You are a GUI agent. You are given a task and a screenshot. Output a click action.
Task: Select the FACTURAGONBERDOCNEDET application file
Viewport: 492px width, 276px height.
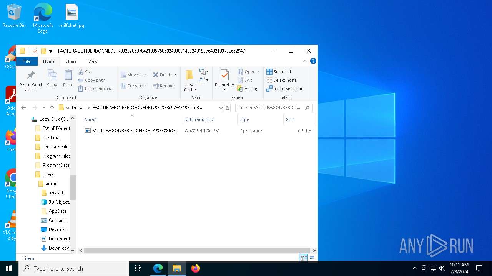point(198,131)
